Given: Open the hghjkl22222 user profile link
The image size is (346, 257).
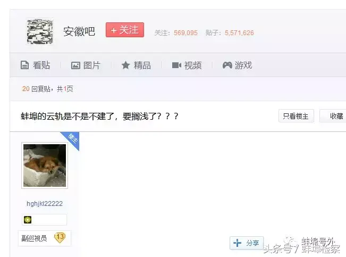Looking at the screenshot, I should 45,203.
